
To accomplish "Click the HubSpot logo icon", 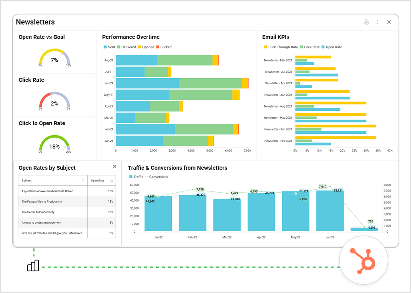I will pos(363,260).
